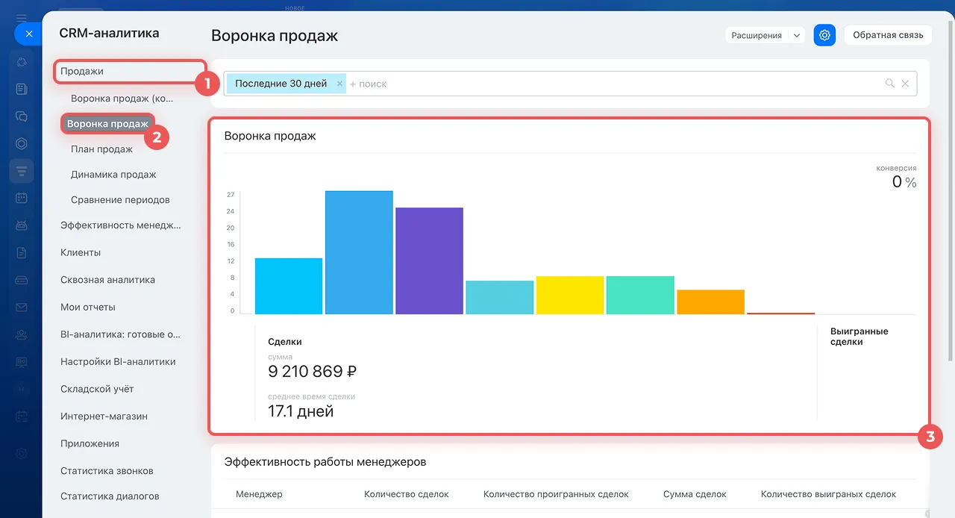Image resolution: width=955 pixels, height=518 pixels.
Task: Click 'Количество проигранных сделок' column header
Action: [556, 494]
